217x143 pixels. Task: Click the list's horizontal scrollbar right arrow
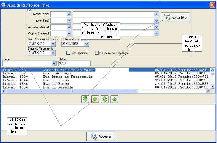coord(208,91)
